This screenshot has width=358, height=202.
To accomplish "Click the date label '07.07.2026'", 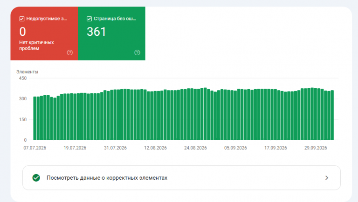I will 34,148.
